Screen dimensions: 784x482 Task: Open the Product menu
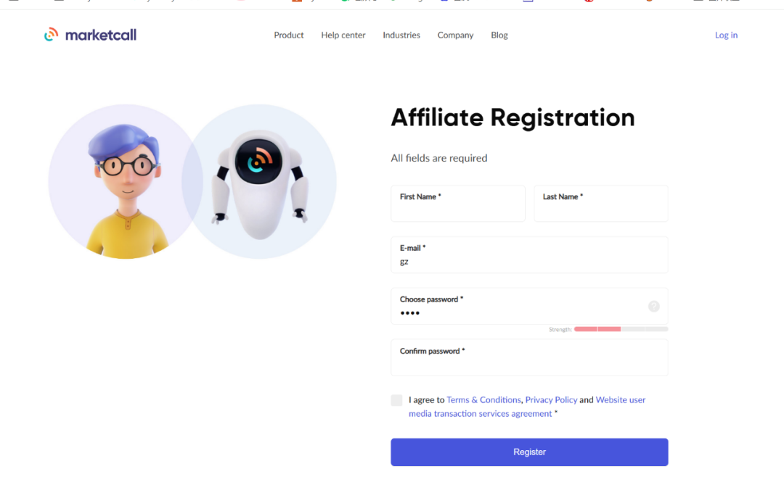289,35
